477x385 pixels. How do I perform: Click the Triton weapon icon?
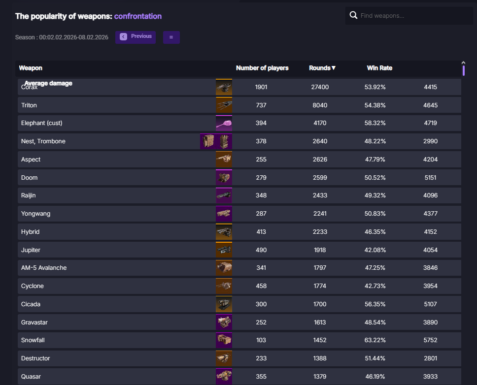(224, 105)
